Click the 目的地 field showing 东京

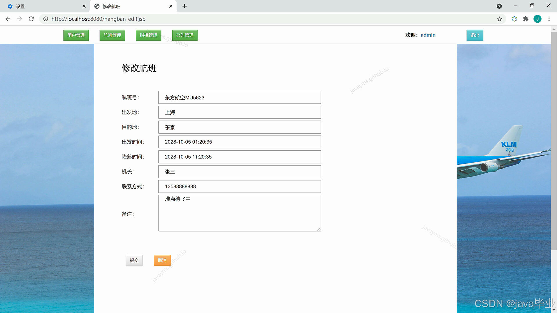[x=240, y=127]
